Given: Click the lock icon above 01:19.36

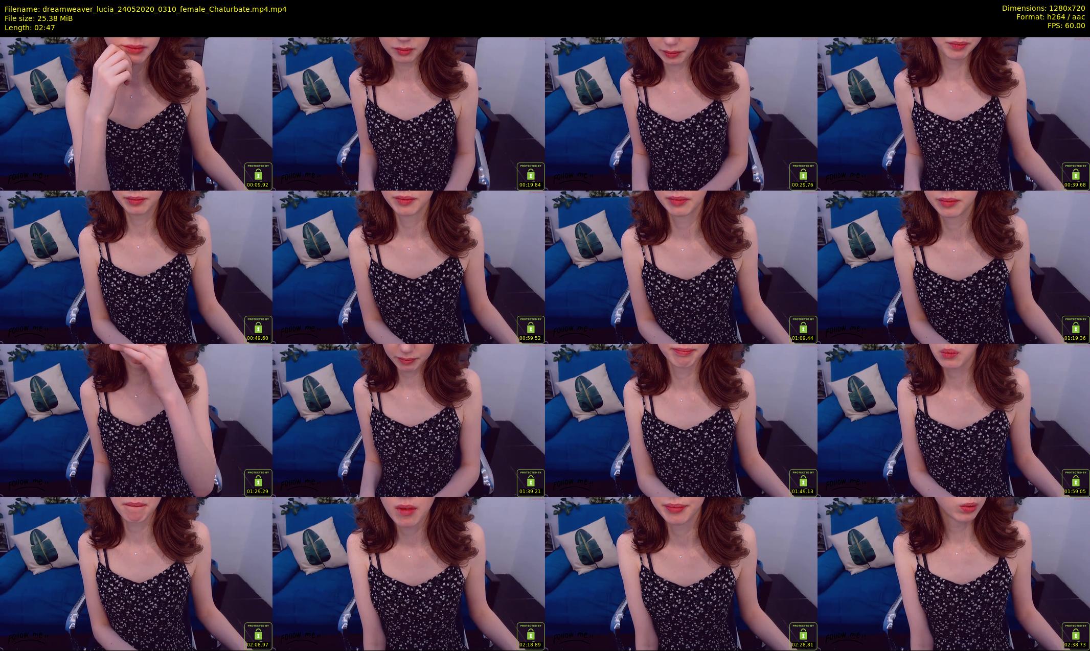Looking at the screenshot, I should 1076,328.
